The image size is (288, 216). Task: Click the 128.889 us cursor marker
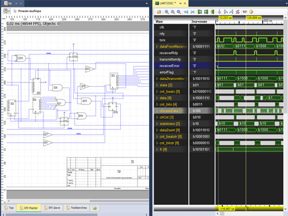point(253,18)
